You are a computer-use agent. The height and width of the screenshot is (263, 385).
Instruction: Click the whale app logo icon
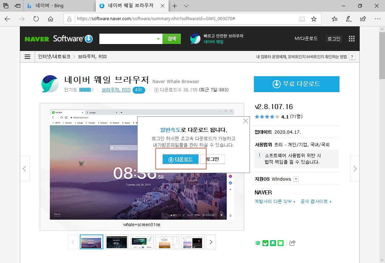50,84
